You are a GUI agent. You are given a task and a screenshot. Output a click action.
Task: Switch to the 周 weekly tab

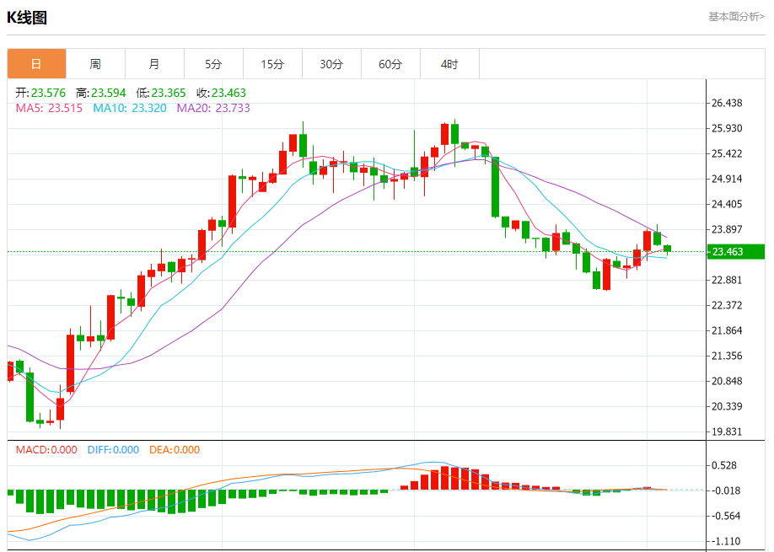pos(95,64)
